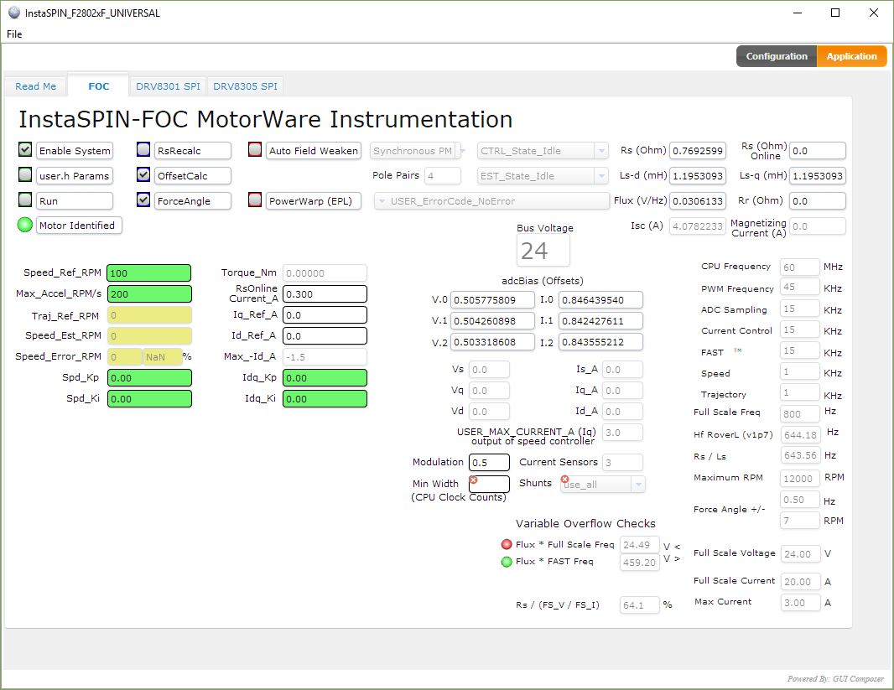
Task: Open the File menu
Action: click(14, 34)
